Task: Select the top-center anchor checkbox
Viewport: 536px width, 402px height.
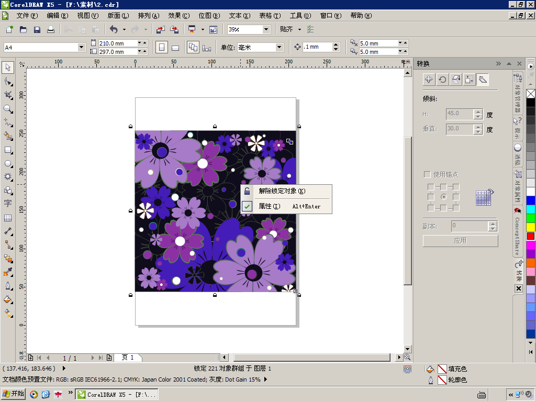Action: (443, 187)
